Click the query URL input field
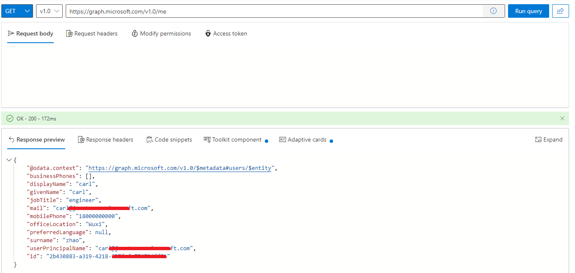Image resolution: width=575 pixels, height=273 pixels. coord(274,11)
